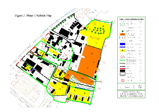Click the Figure 2 Phase 1 Habitat Map title
Image resolution: width=159 pixels, height=112 pixels.
tap(33, 15)
